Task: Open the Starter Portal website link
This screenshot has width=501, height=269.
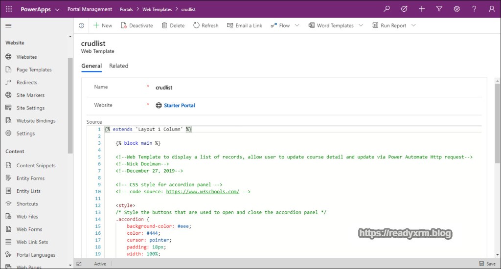Action: click(x=179, y=105)
